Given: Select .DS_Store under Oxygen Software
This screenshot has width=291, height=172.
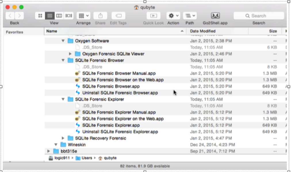Looking at the screenshot, I should (92, 47).
